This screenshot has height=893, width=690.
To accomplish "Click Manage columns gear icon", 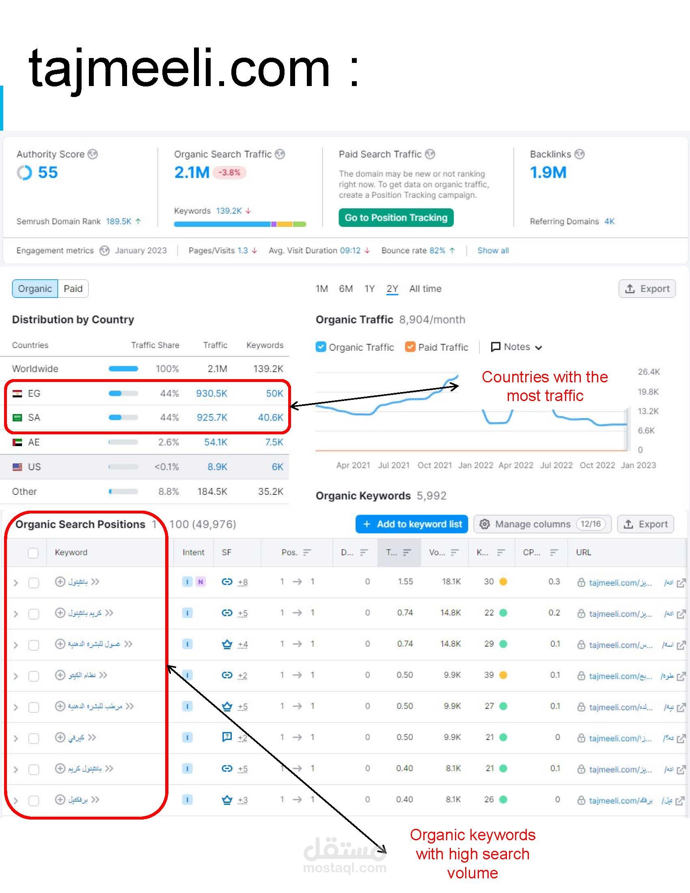I will coord(484,524).
